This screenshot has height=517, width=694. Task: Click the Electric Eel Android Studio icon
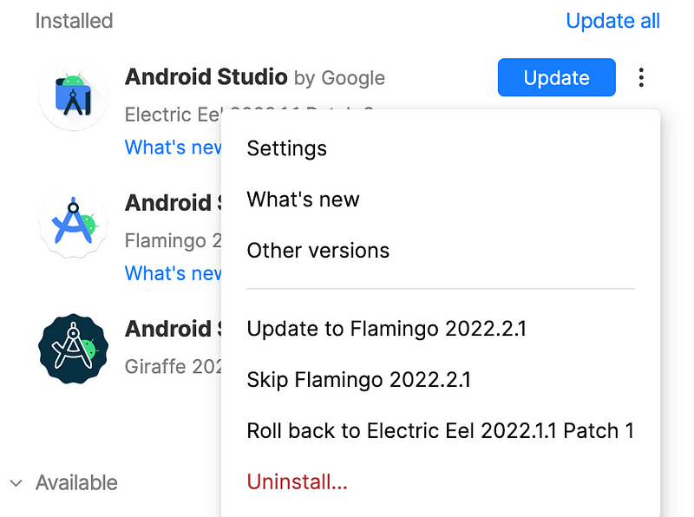click(x=74, y=96)
